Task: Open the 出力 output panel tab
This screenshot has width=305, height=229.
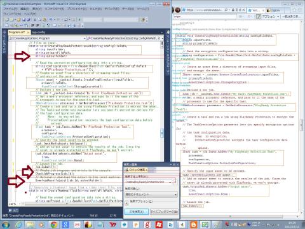Action: point(14,211)
